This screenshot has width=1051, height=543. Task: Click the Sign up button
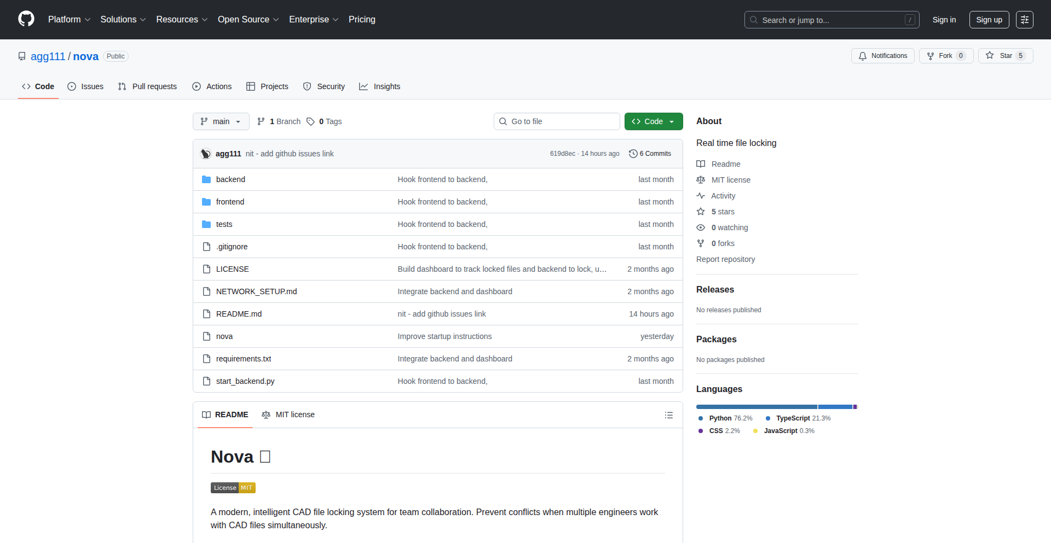[x=989, y=20]
